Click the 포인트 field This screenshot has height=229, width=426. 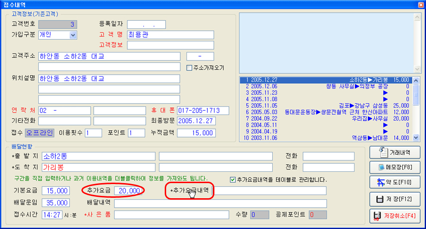click(x=136, y=133)
